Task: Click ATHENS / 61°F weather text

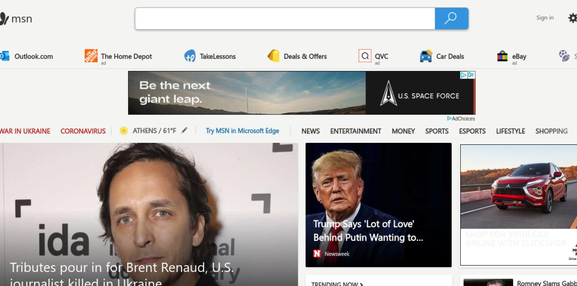Action: point(154,131)
